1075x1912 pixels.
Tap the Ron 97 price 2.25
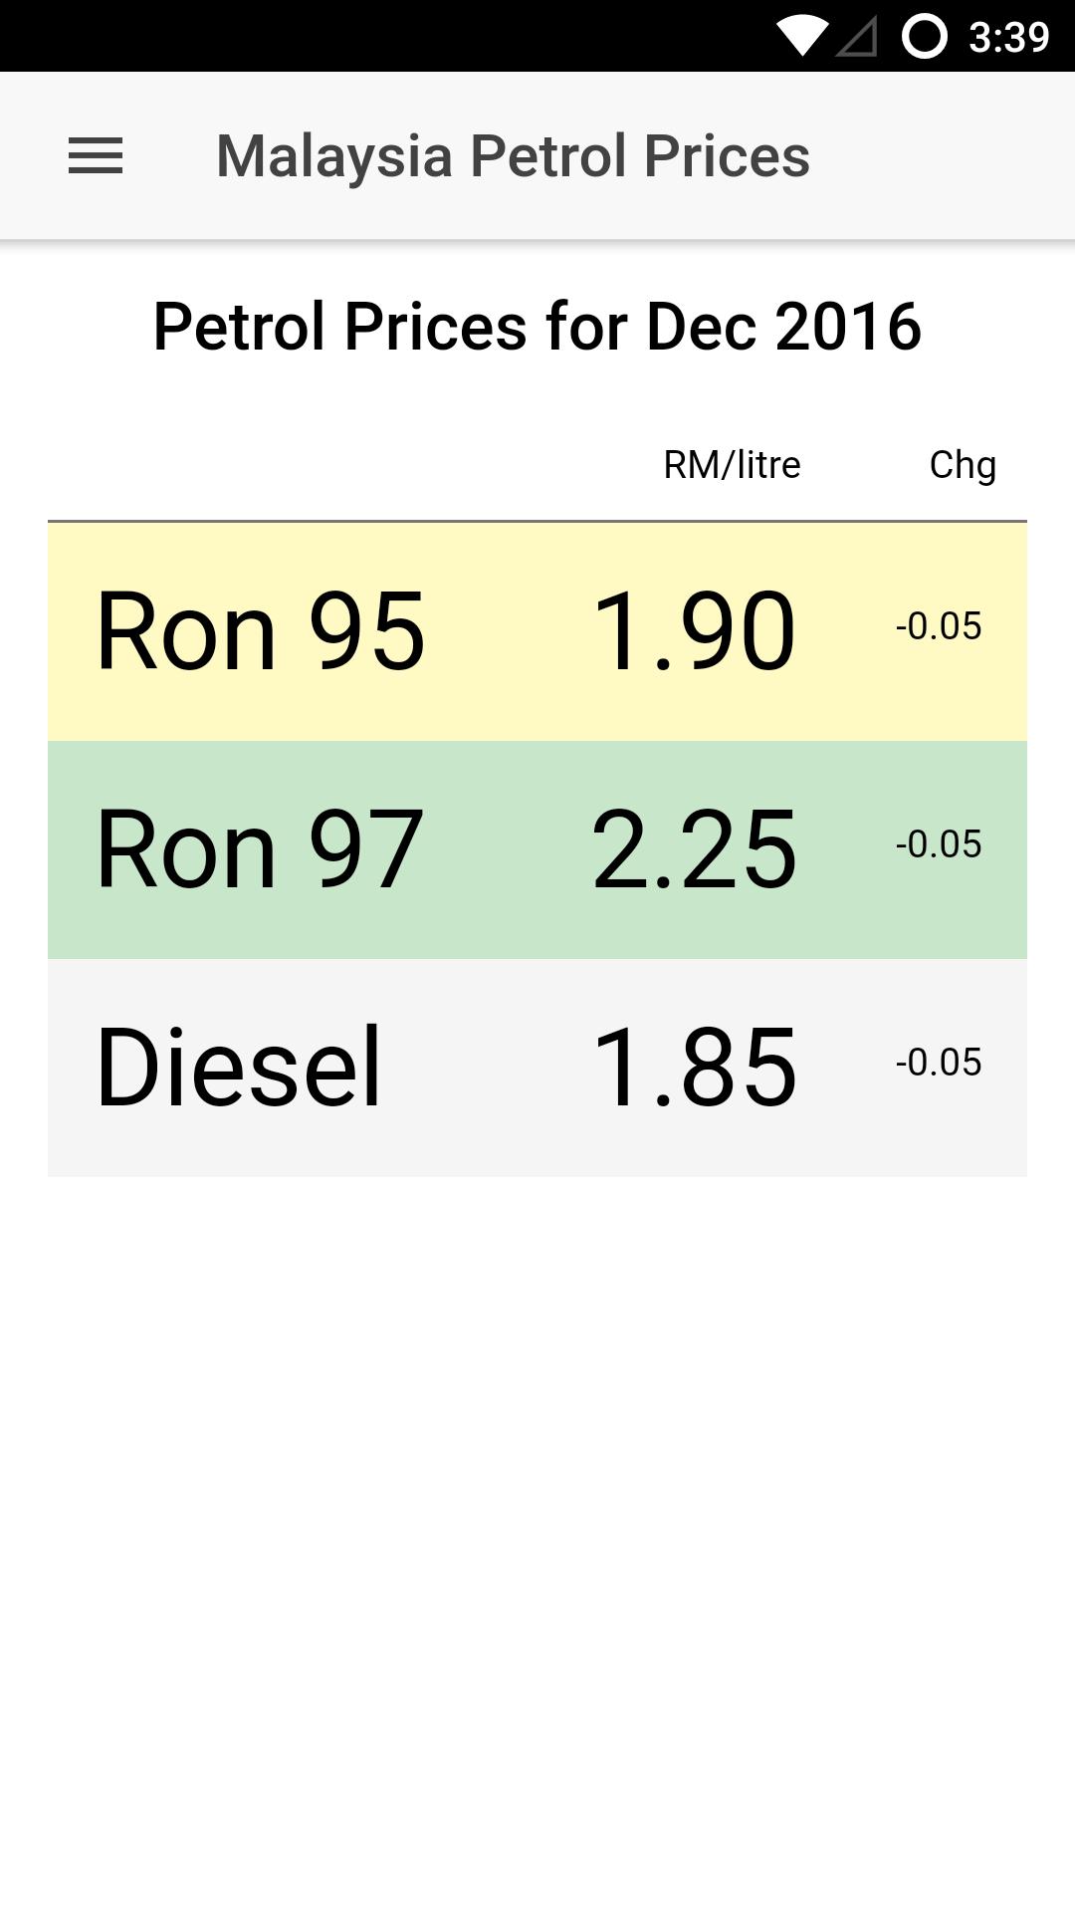694,849
